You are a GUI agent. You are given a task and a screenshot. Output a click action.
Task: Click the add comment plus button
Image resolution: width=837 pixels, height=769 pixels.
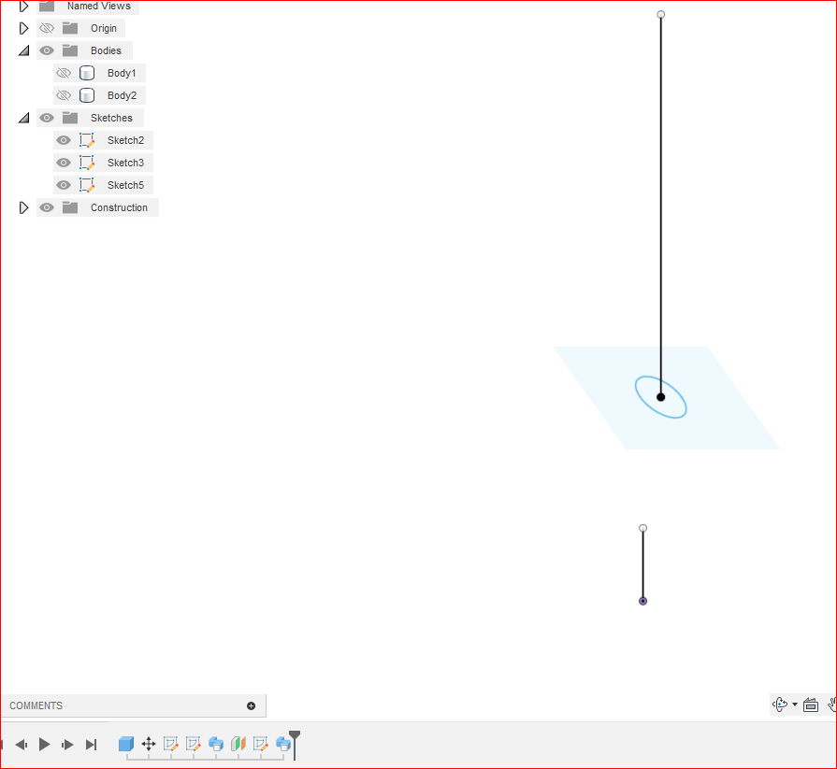click(251, 705)
